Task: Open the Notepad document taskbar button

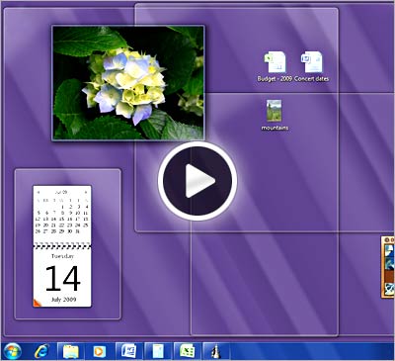Action: [x=158, y=351]
